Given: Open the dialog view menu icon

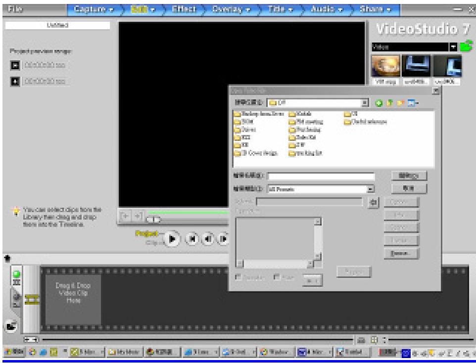Looking at the screenshot, I should [413, 103].
